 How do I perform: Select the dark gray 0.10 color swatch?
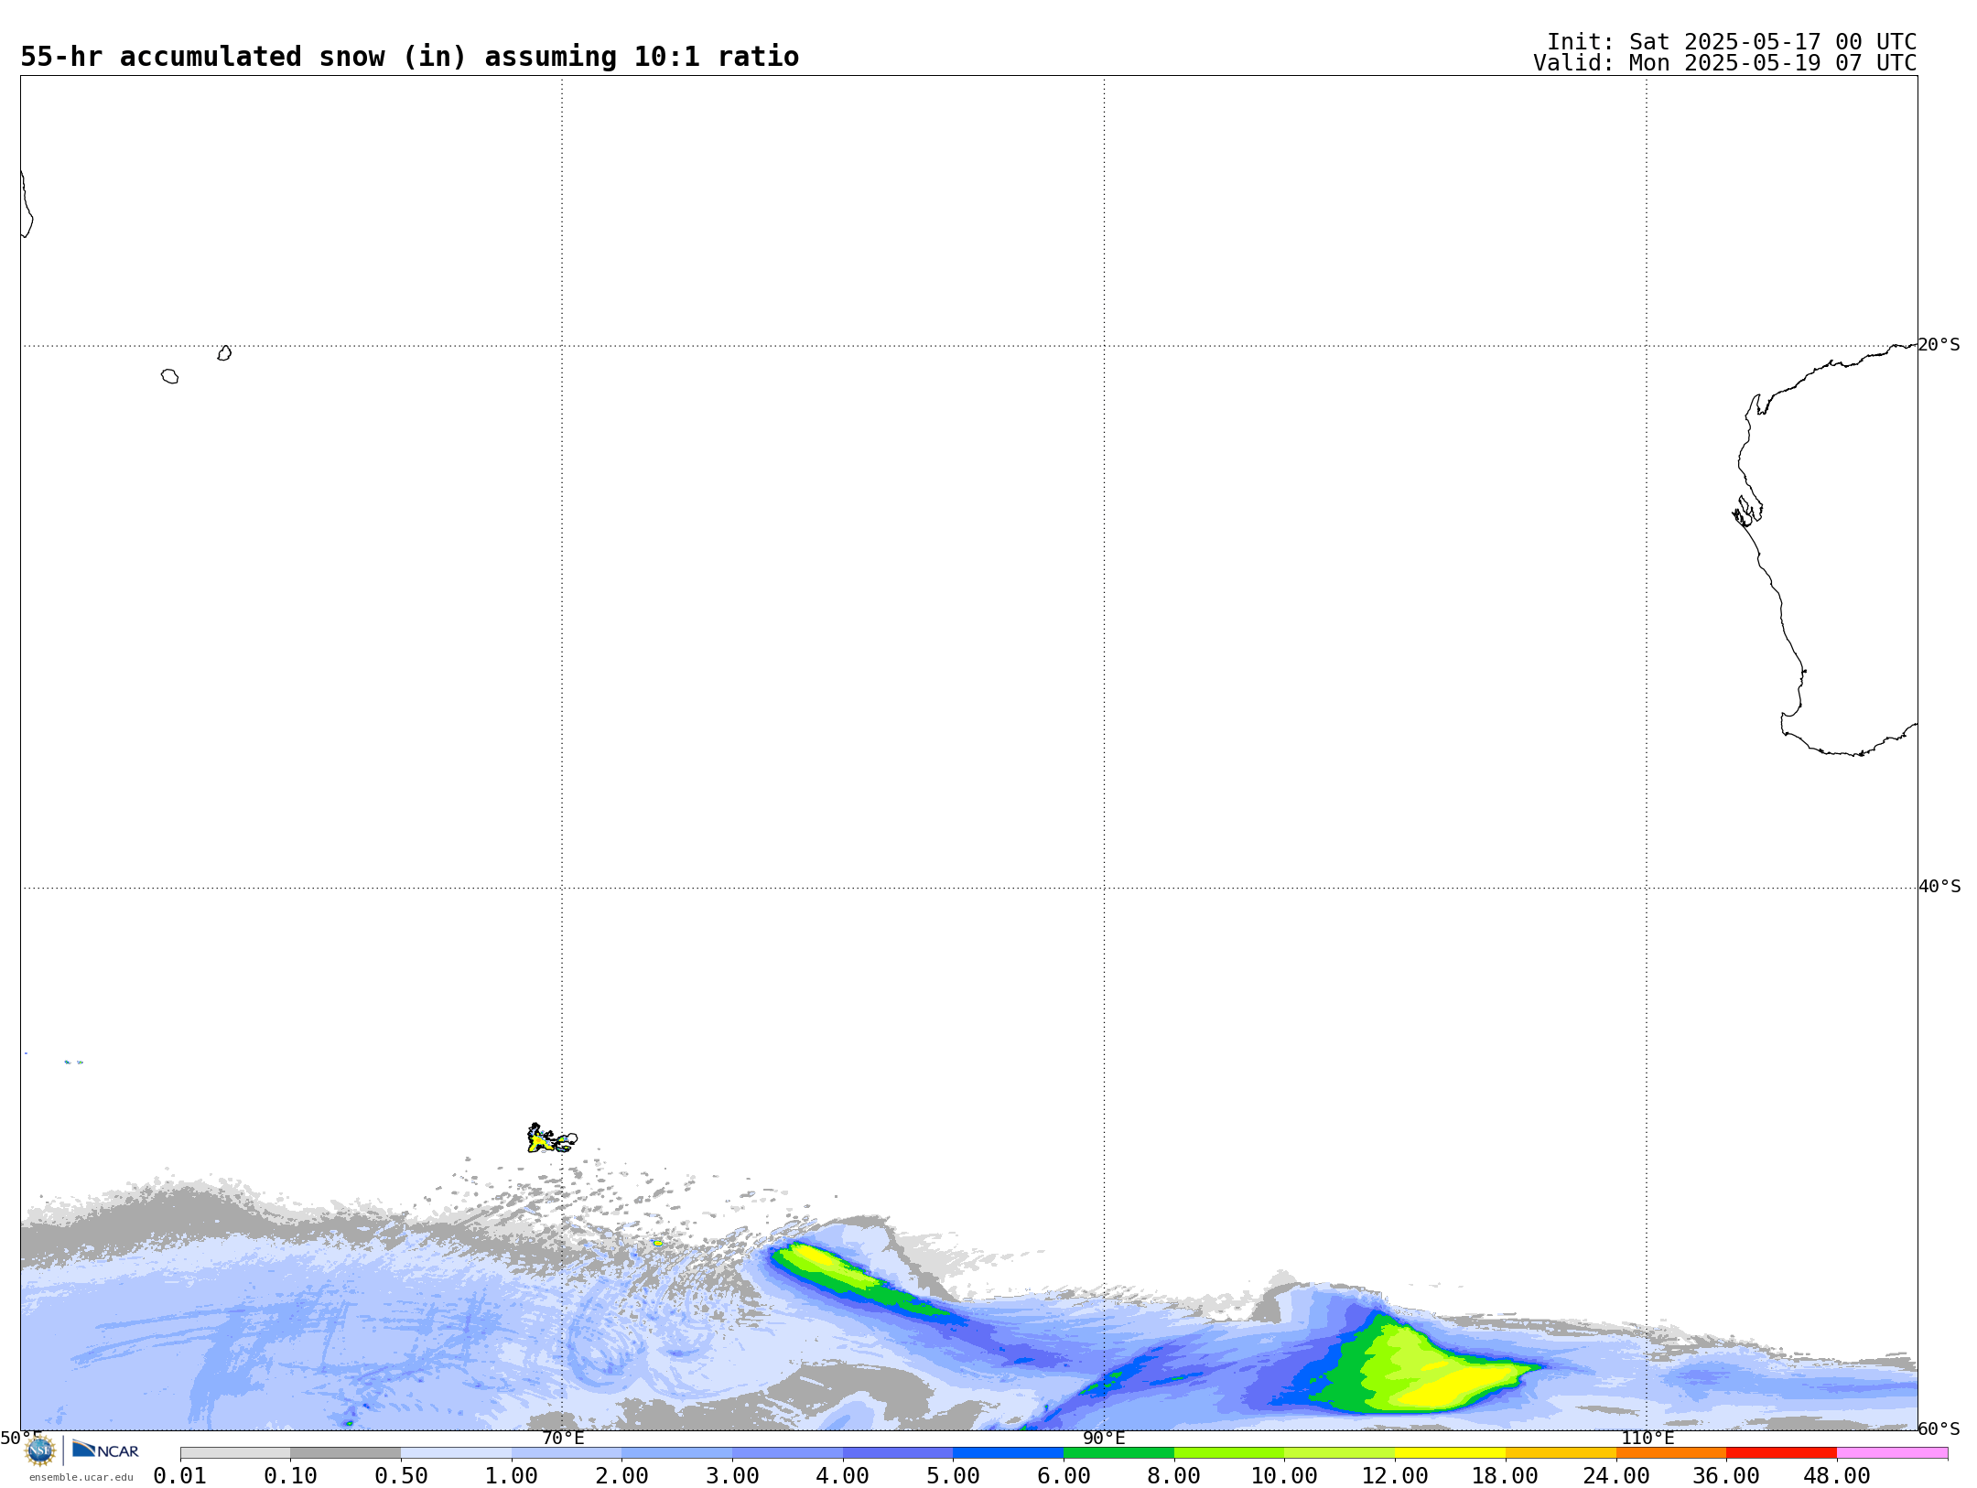(345, 1453)
